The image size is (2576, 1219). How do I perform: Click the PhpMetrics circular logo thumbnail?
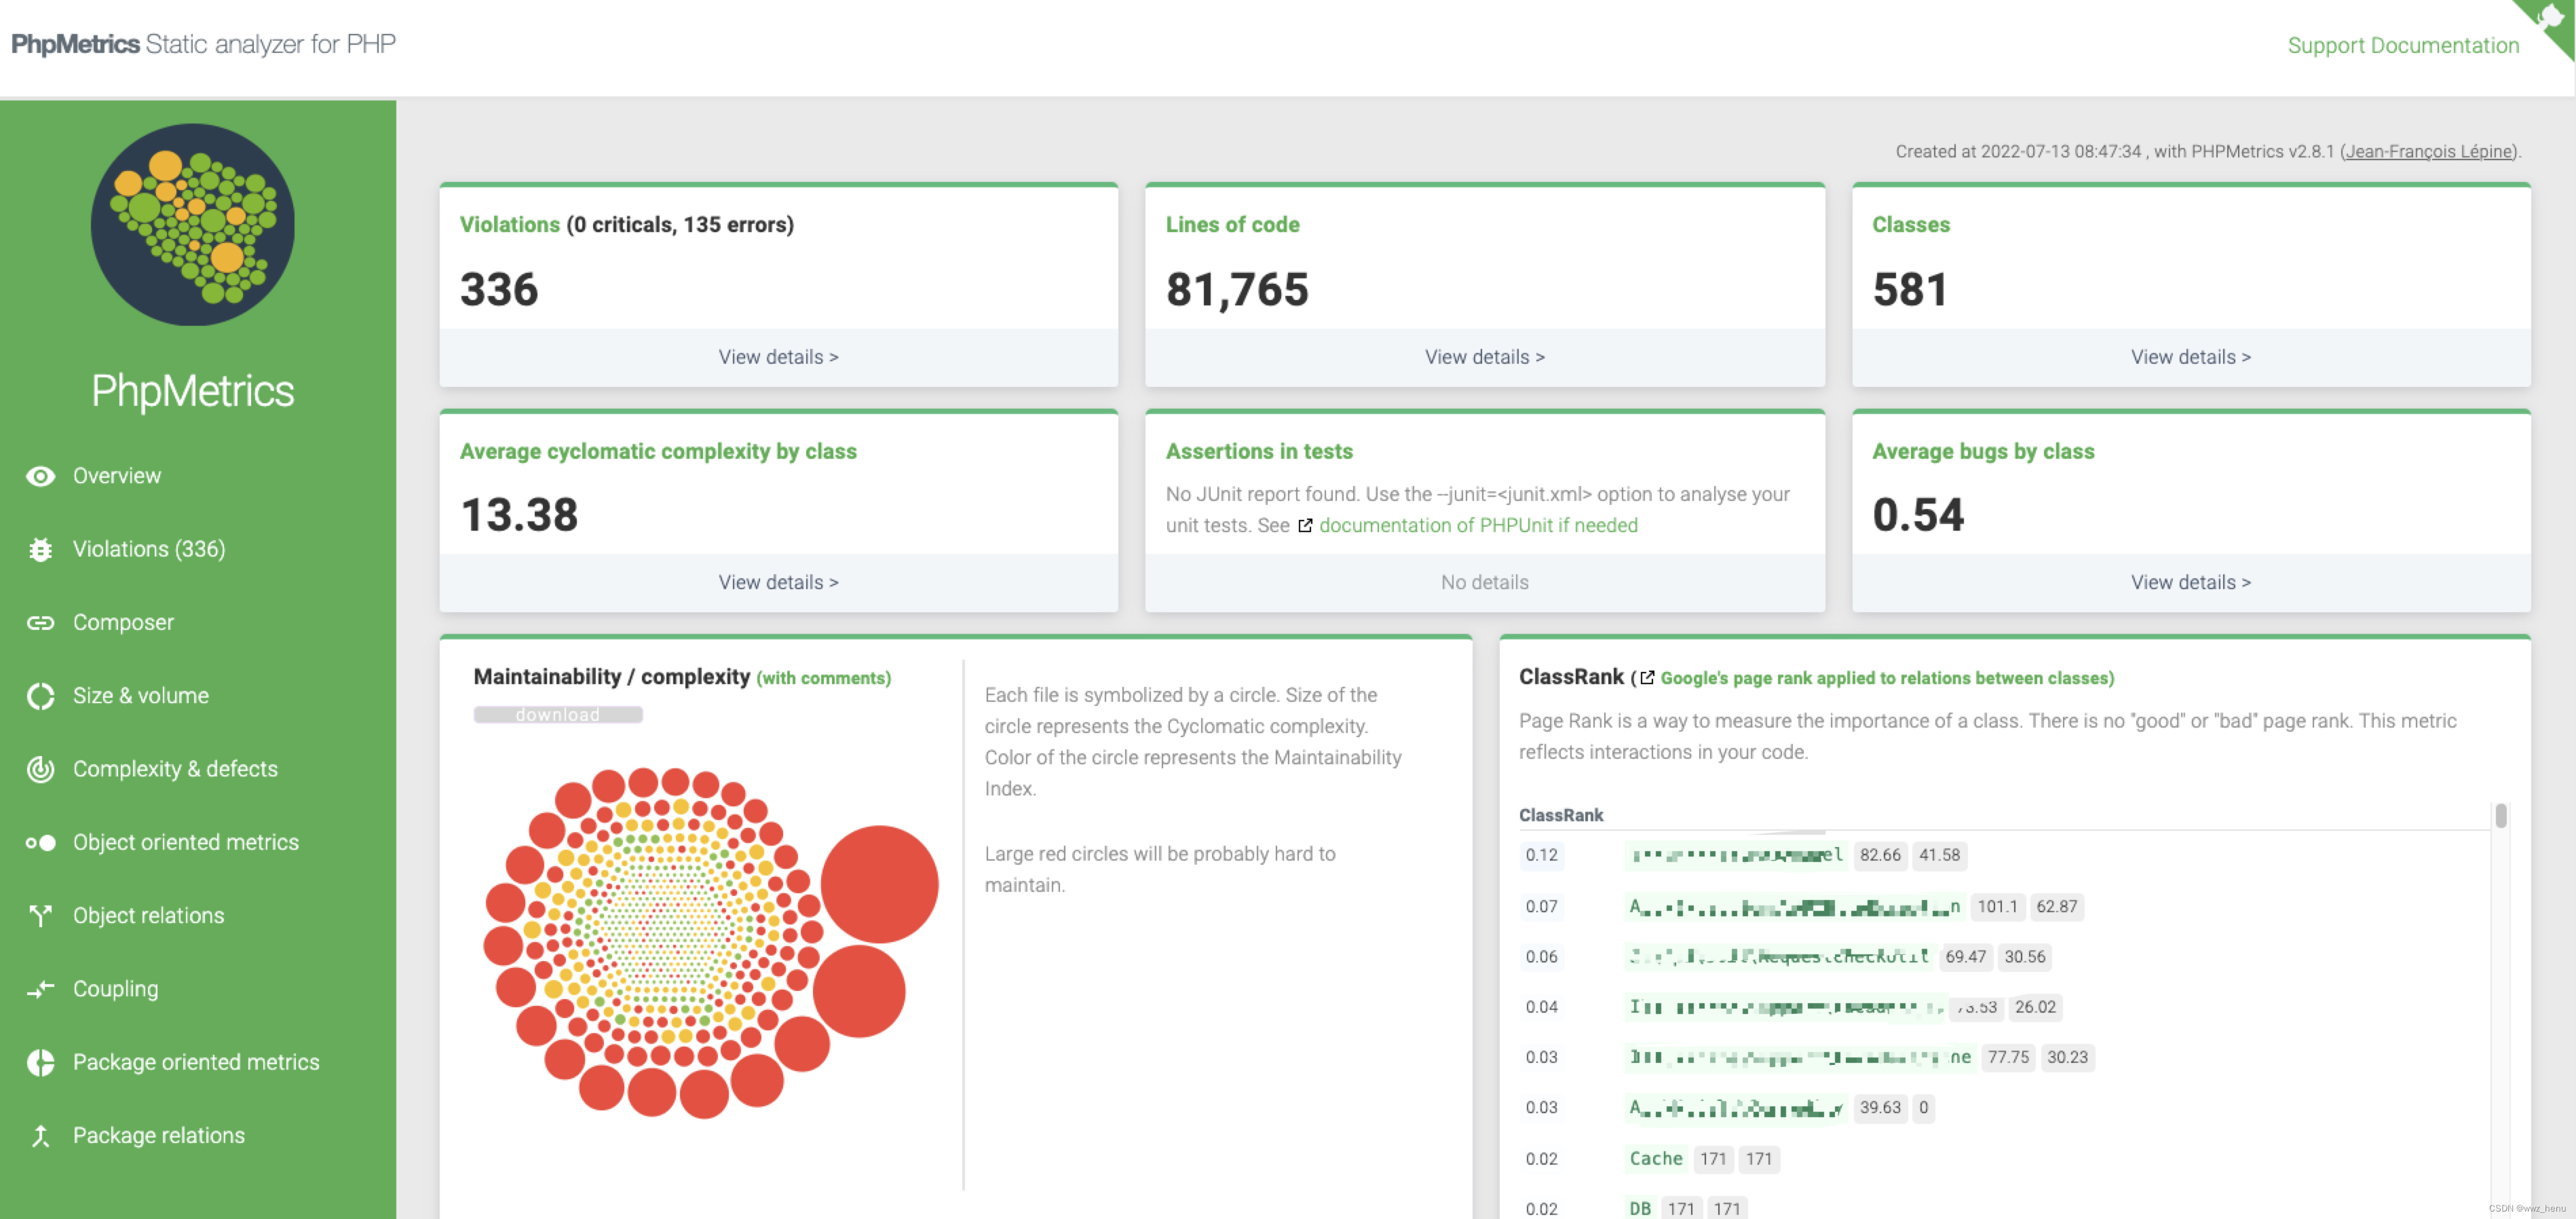click(x=193, y=225)
